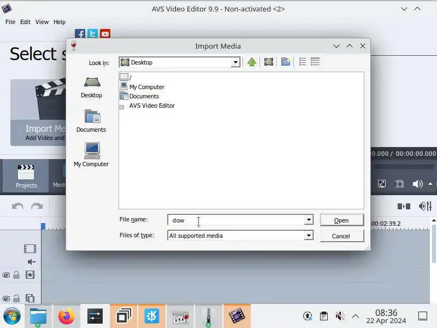Expand the Look in dropdown
Viewport: 437px width, 328px height.
click(235, 62)
